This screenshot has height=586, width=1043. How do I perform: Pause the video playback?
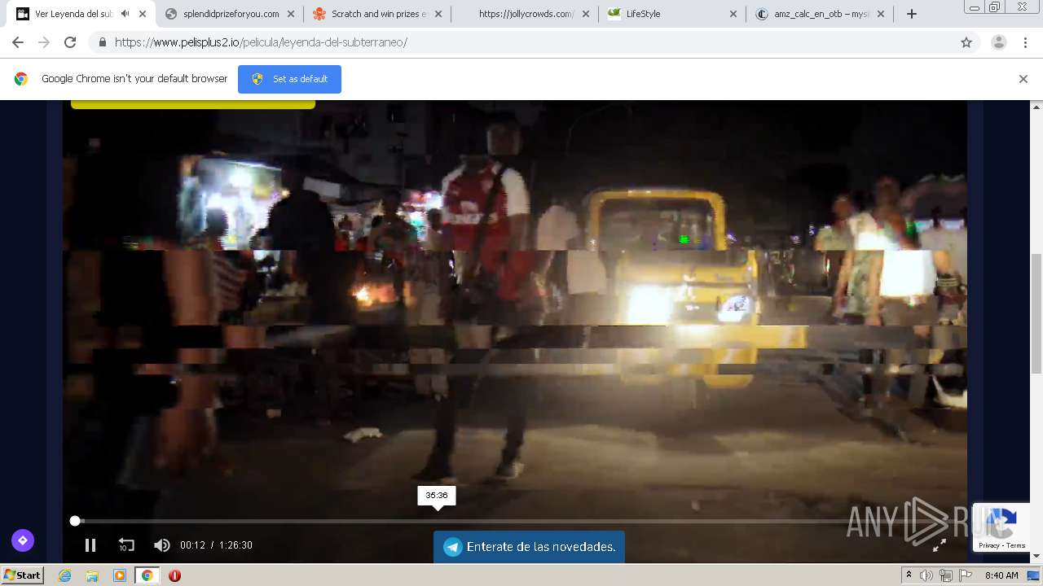click(x=90, y=545)
